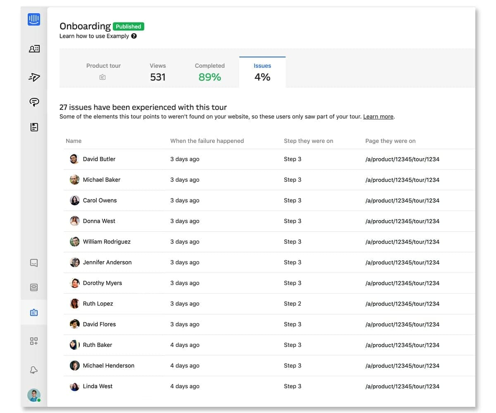Switch to the Views 531 tab
Viewport: 496px width, 413px height.
click(x=157, y=72)
